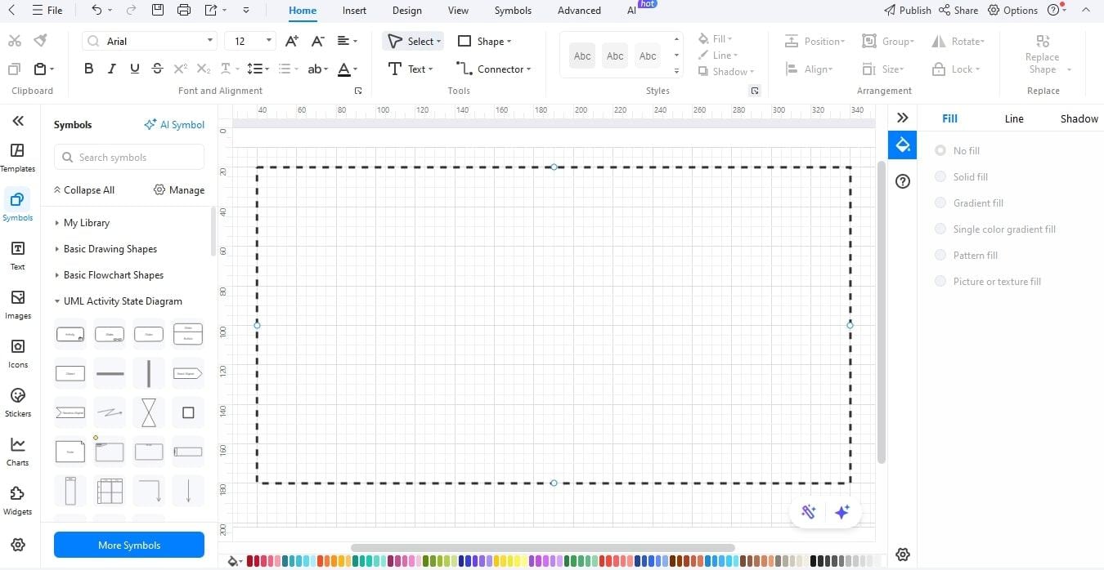This screenshot has height=570, width=1104.
Task: Open the Charts sidebar panel
Action: 17,451
